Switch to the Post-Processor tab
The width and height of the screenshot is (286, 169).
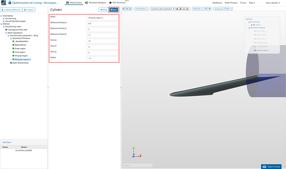(x=117, y=3)
